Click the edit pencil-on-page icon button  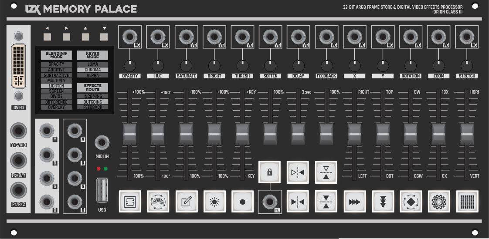tap(187, 202)
